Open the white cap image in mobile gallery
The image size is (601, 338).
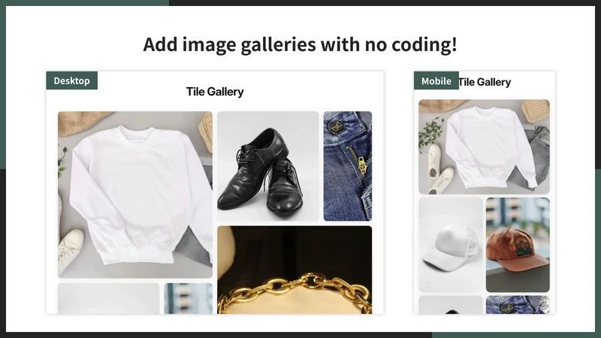coord(450,245)
